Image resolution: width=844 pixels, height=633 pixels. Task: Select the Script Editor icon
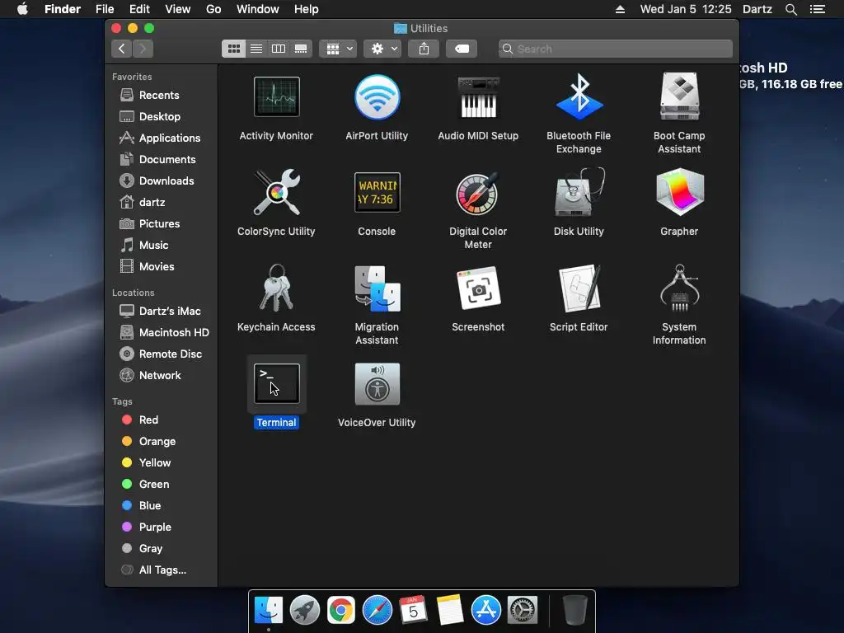[579, 288]
